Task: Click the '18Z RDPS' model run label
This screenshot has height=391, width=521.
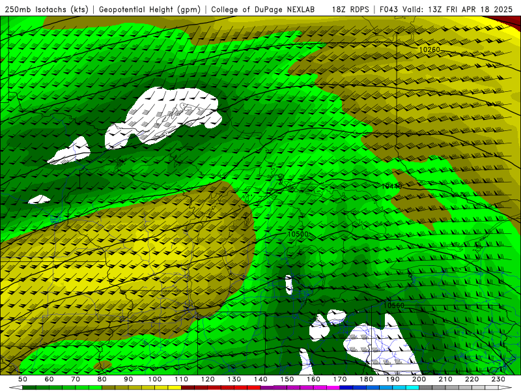Action: click(x=350, y=9)
